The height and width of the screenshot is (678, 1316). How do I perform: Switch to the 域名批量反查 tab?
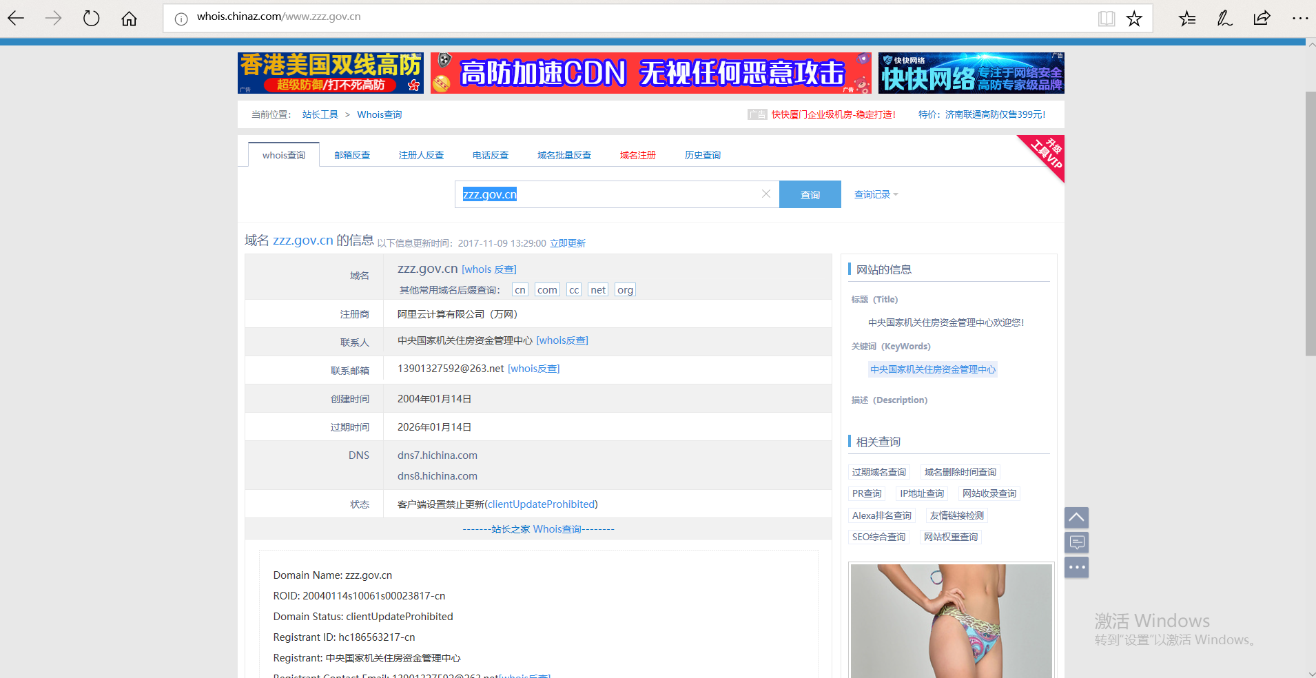click(564, 155)
